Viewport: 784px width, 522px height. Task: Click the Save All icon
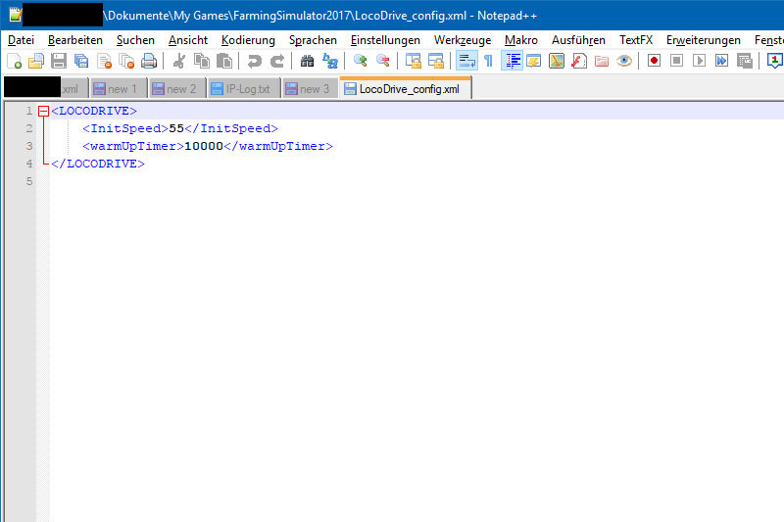click(x=81, y=61)
